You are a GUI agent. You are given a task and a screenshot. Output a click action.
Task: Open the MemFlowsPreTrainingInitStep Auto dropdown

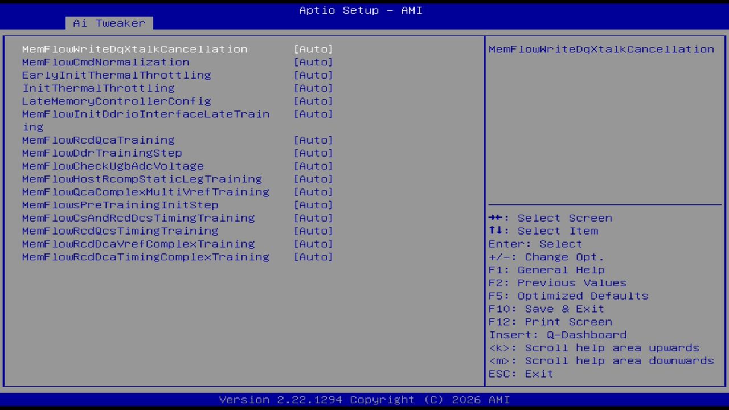[x=313, y=204]
